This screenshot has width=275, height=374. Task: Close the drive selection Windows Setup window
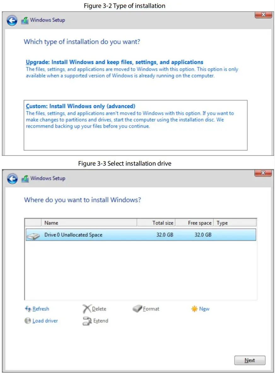(263, 173)
